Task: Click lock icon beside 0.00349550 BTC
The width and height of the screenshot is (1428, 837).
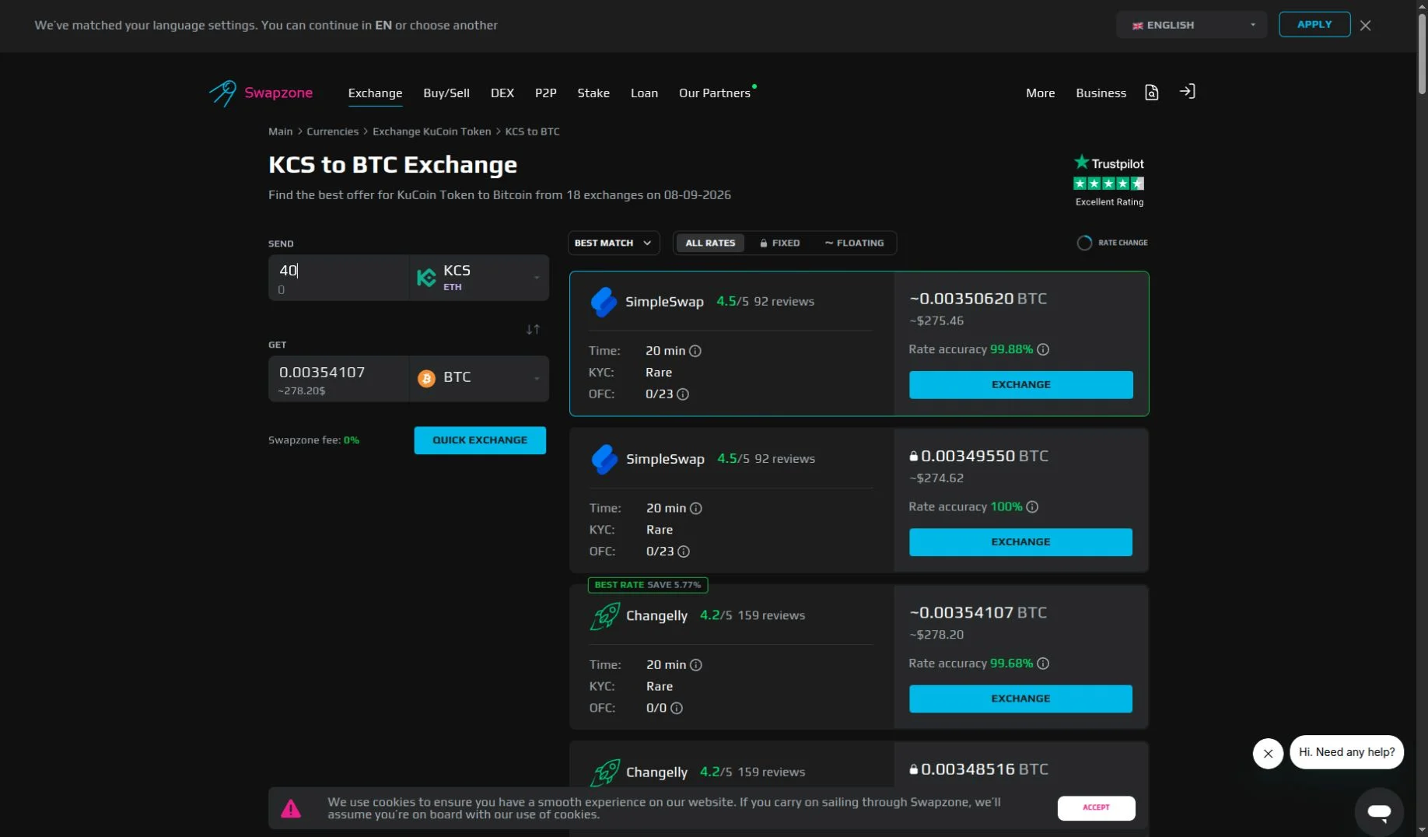Action: [x=914, y=457]
